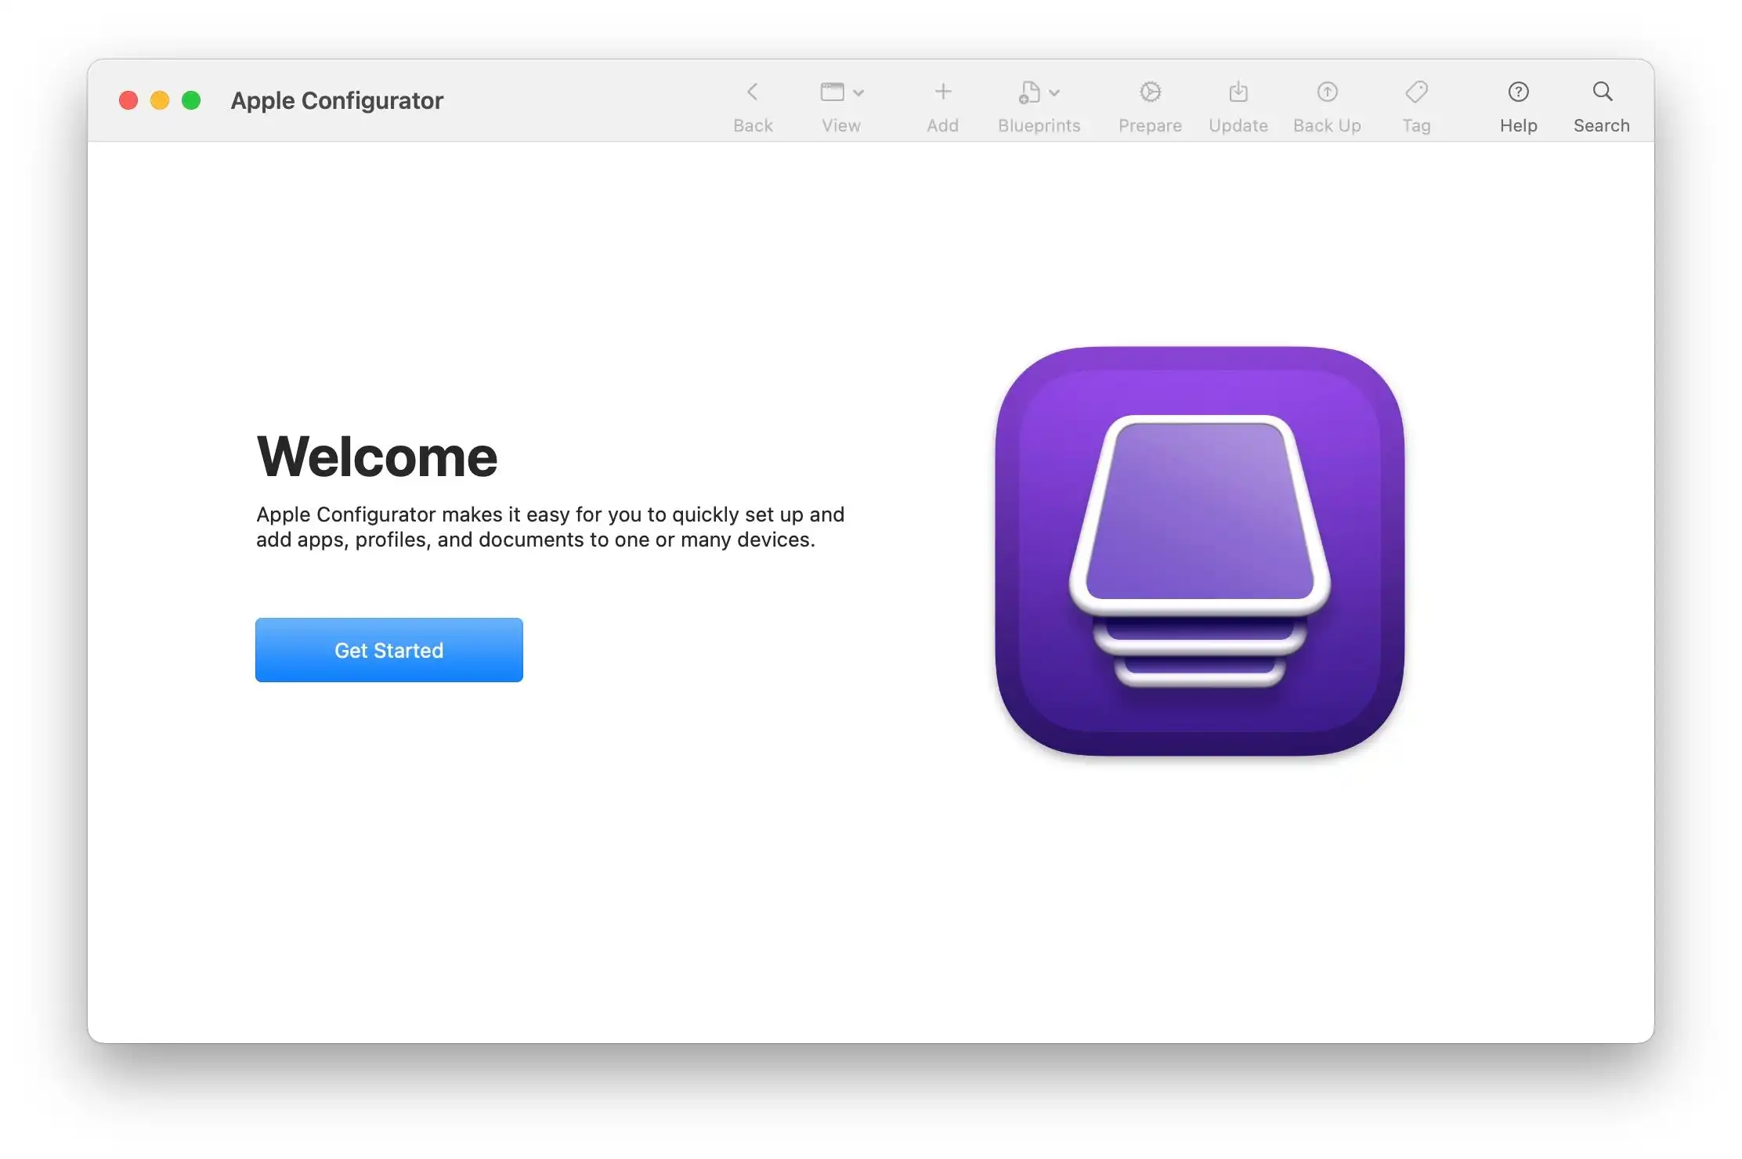Click the Back arrow in the toolbar

752,92
